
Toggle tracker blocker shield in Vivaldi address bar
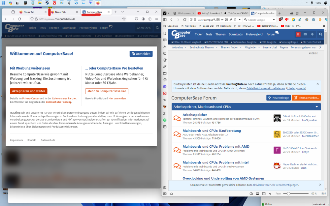(191, 19)
